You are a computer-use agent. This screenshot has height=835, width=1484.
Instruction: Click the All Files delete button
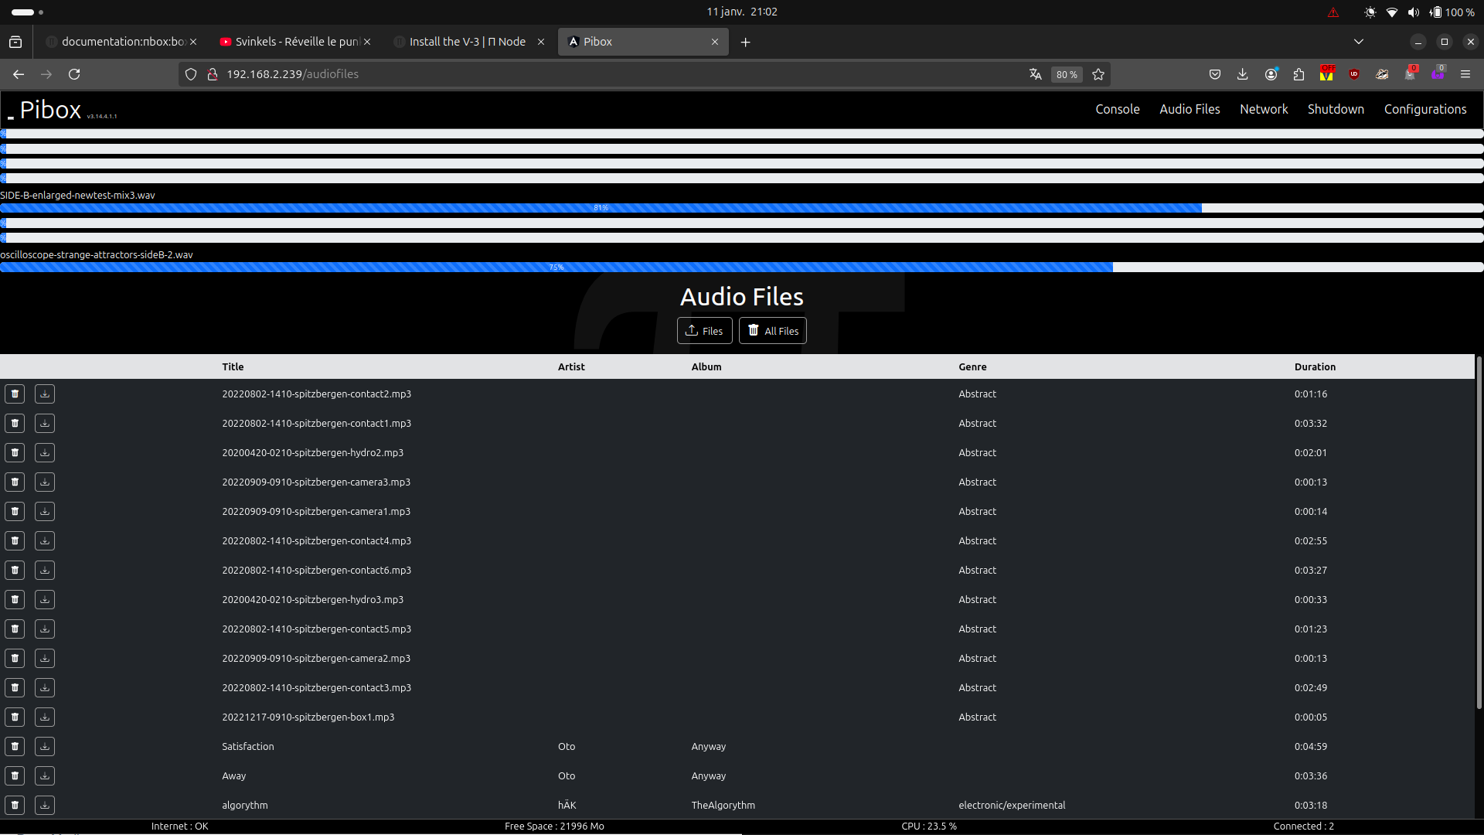(772, 331)
